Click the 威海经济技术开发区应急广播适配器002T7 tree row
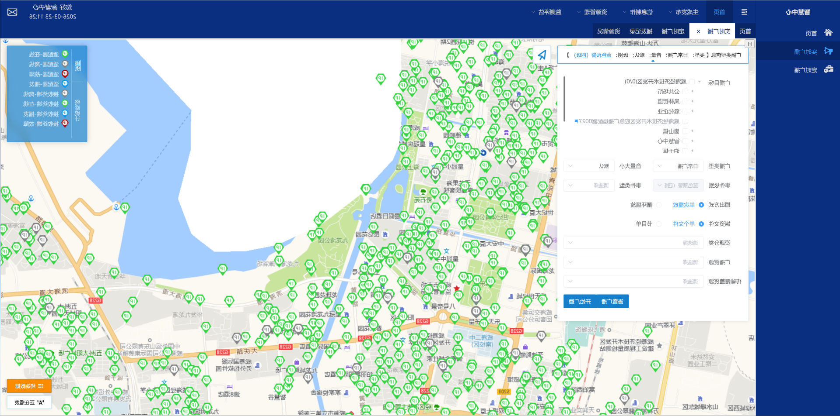Image resolution: width=840 pixels, height=416 pixels. pos(630,121)
